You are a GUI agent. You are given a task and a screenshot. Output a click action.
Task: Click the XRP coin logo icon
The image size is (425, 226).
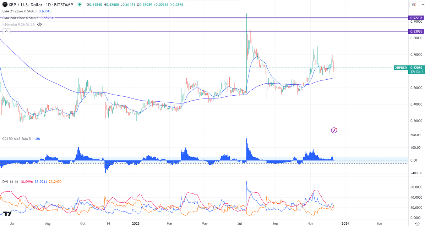point(5,5)
